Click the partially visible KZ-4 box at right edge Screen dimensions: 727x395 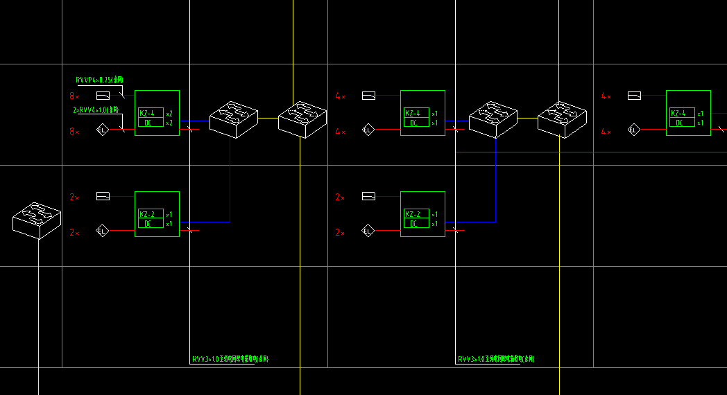[688, 112]
